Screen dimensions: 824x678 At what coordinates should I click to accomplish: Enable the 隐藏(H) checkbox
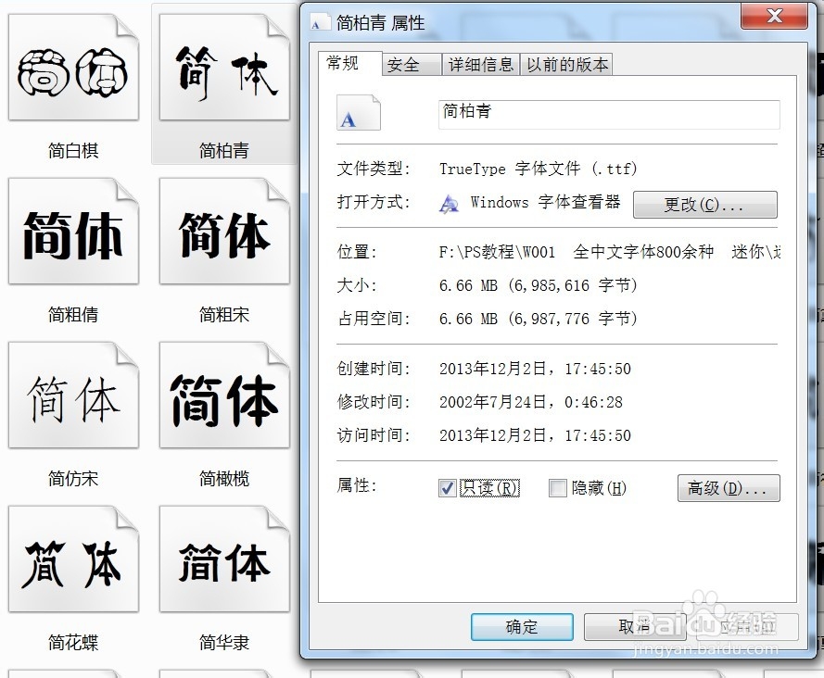click(x=557, y=486)
